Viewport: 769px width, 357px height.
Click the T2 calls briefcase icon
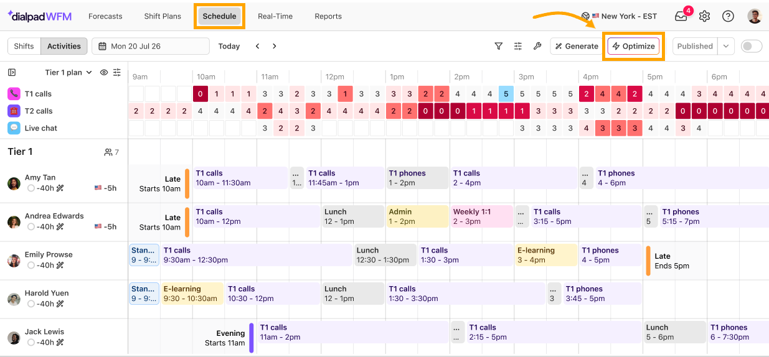click(x=14, y=111)
